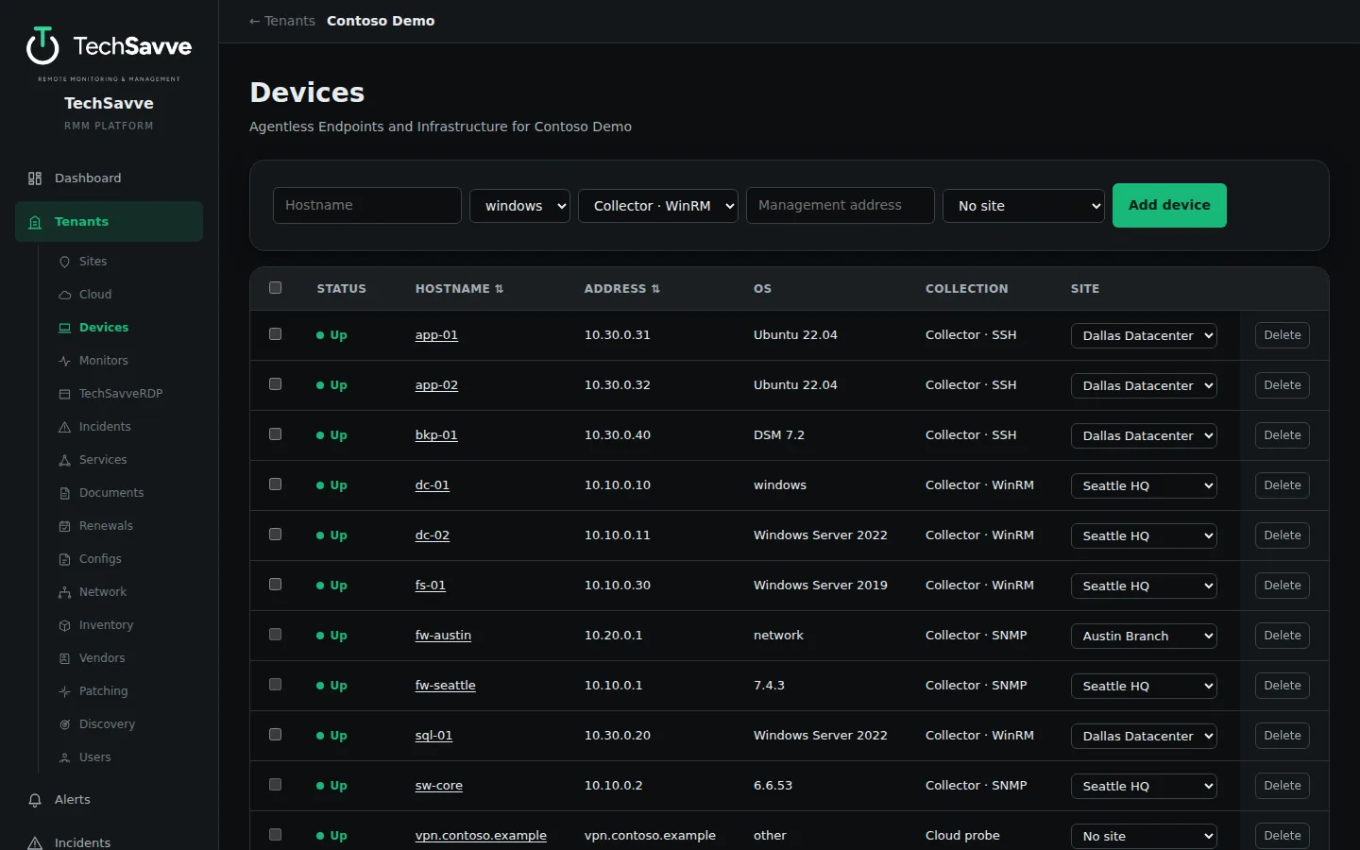Check the dc-02 row checkbox
This screenshot has width=1360, height=850.
[275, 535]
